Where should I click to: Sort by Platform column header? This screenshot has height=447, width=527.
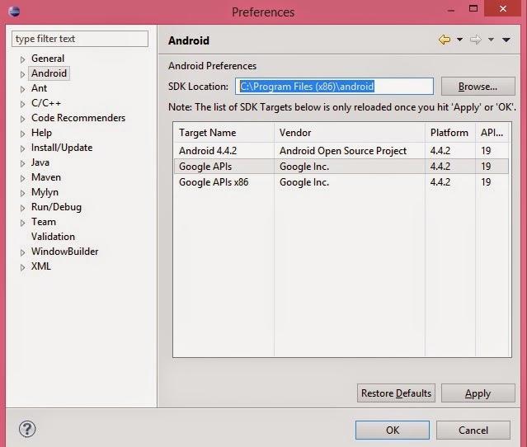coord(450,133)
